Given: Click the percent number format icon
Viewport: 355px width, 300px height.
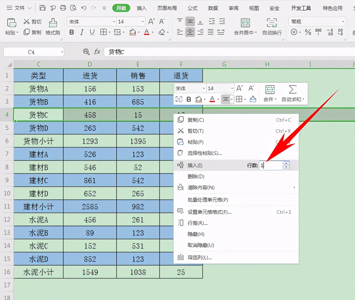Looking at the screenshot, I should 308,32.
